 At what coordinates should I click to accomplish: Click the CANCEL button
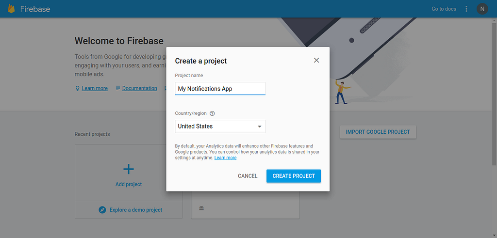[x=248, y=176]
